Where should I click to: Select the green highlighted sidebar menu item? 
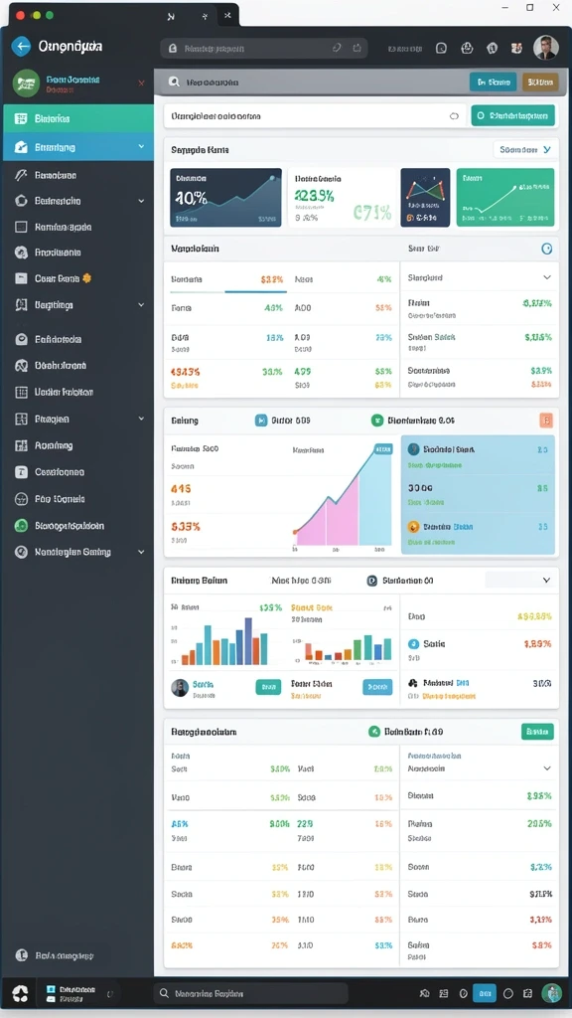(78, 119)
